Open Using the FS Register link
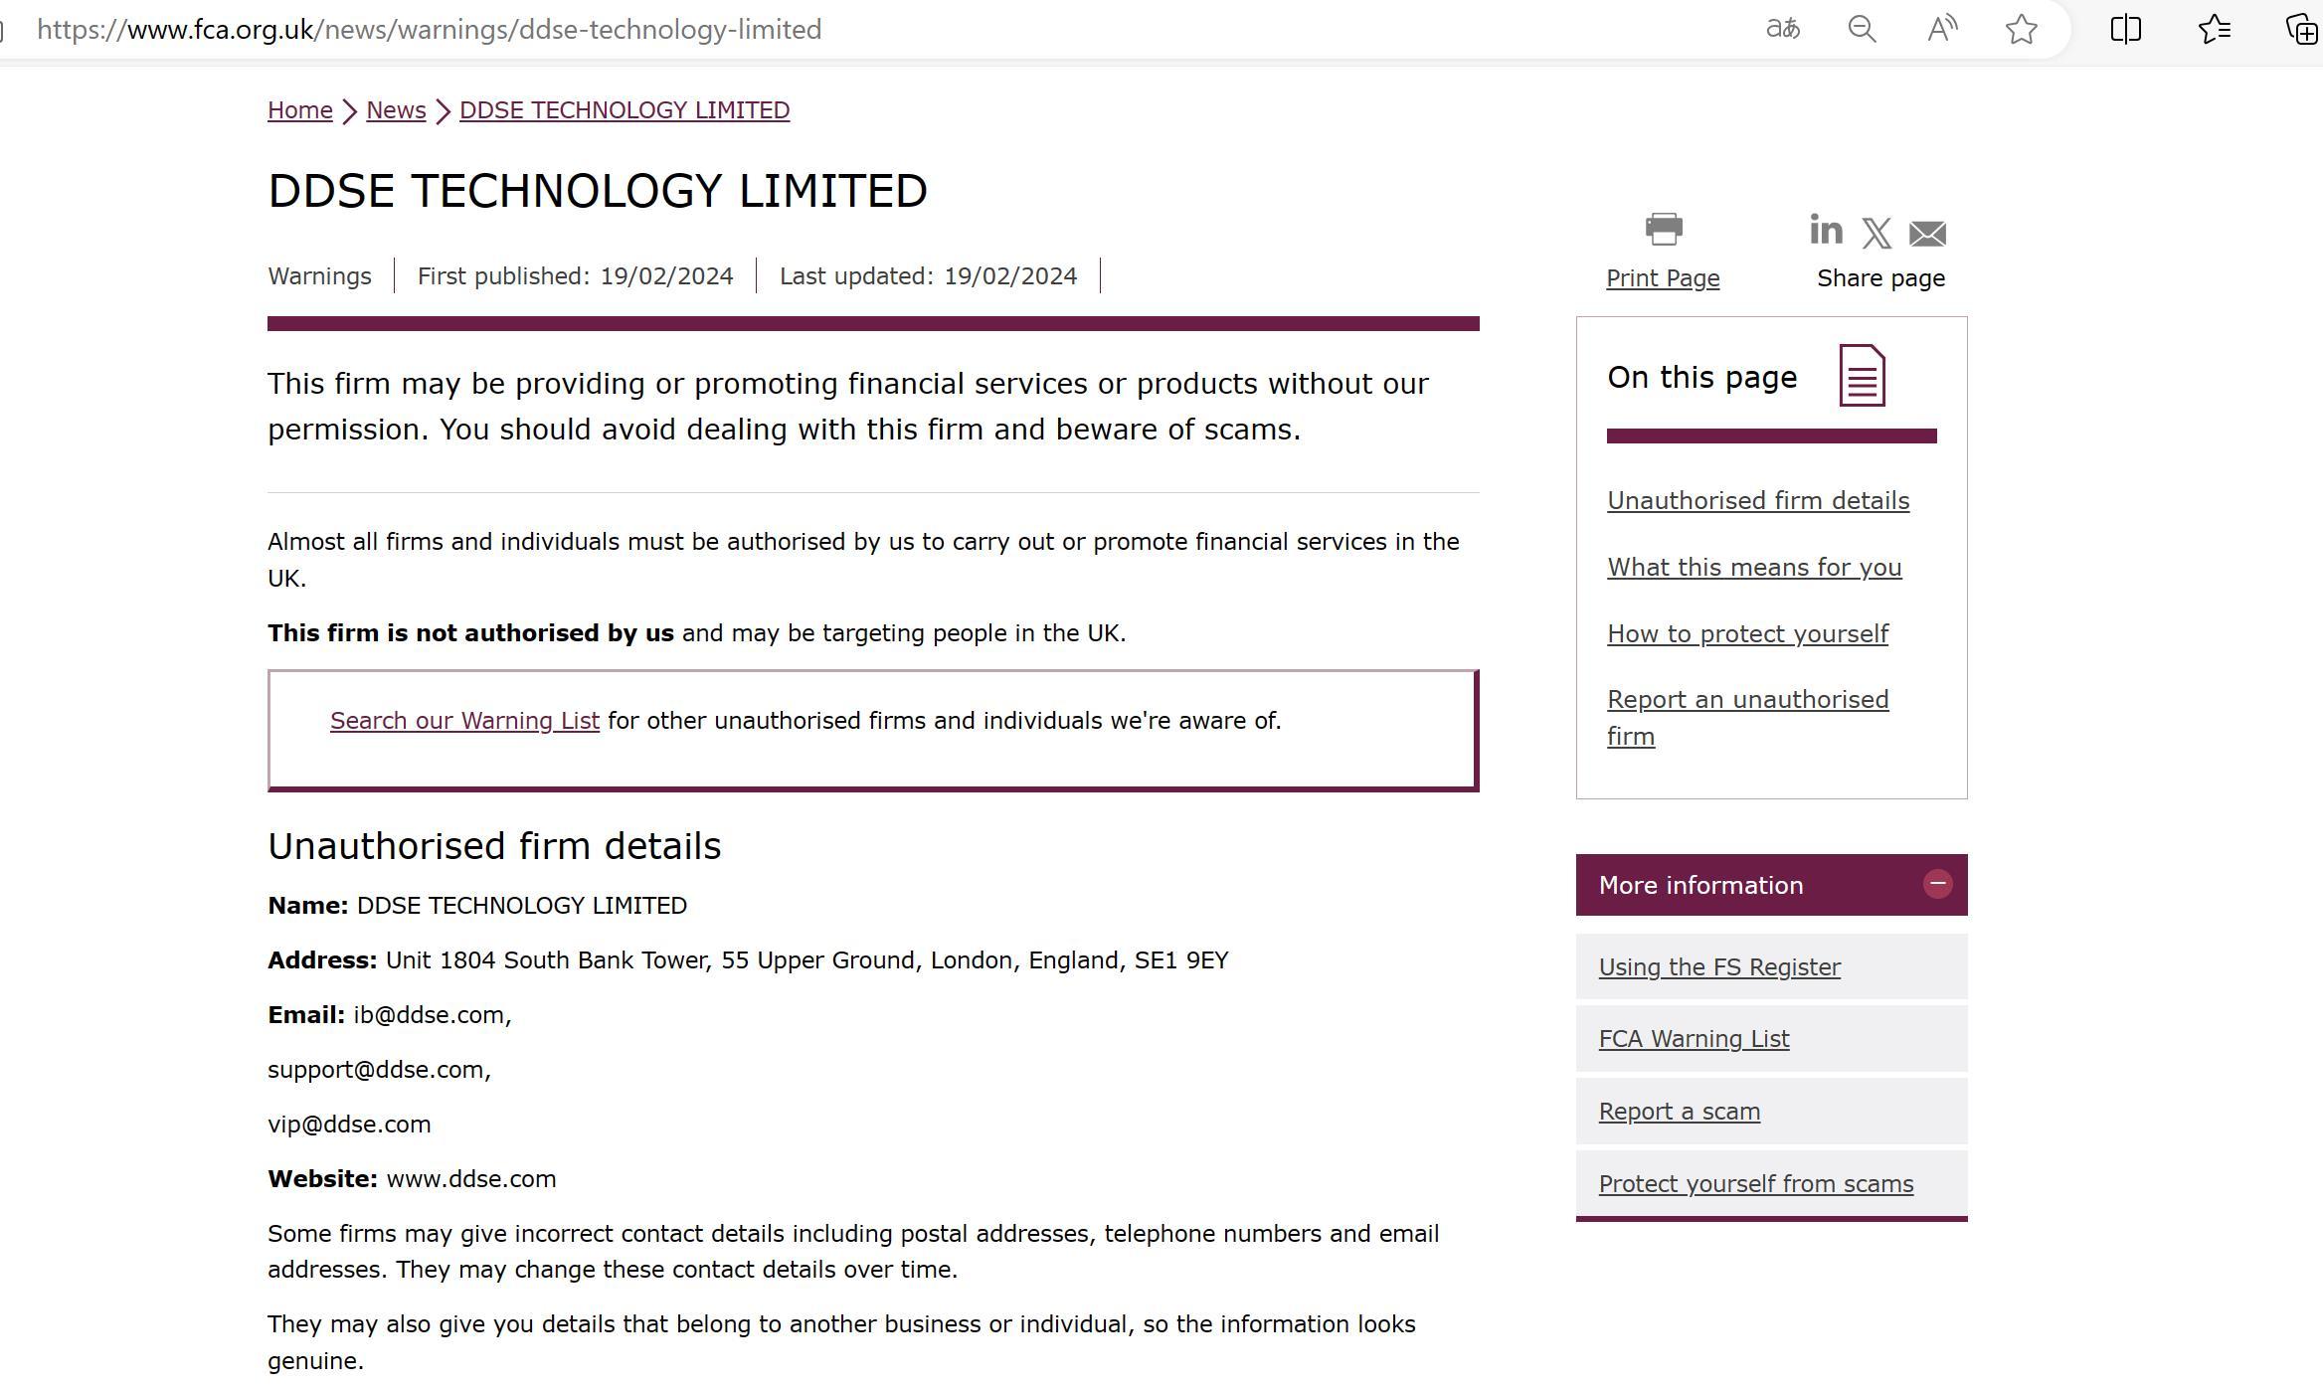The height and width of the screenshot is (1388, 2323). [1719, 967]
